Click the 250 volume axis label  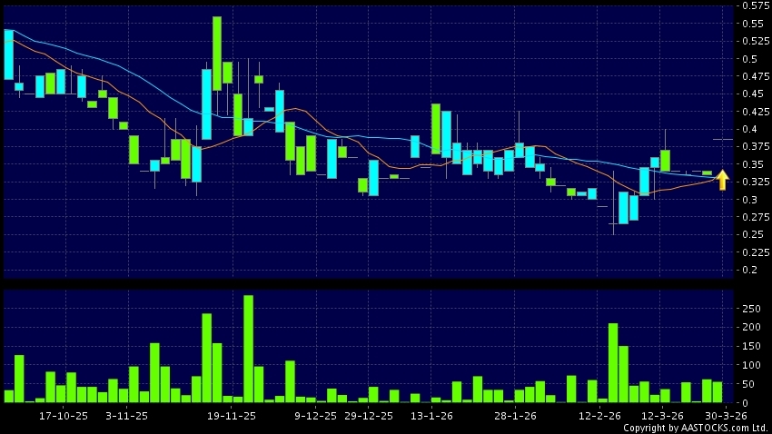point(750,308)
